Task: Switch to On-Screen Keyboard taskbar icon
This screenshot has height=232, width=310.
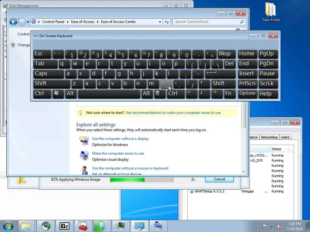Action: (158, 226)
